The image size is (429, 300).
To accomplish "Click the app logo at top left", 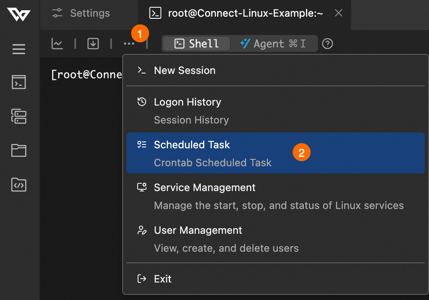I will tap(19, 15).
